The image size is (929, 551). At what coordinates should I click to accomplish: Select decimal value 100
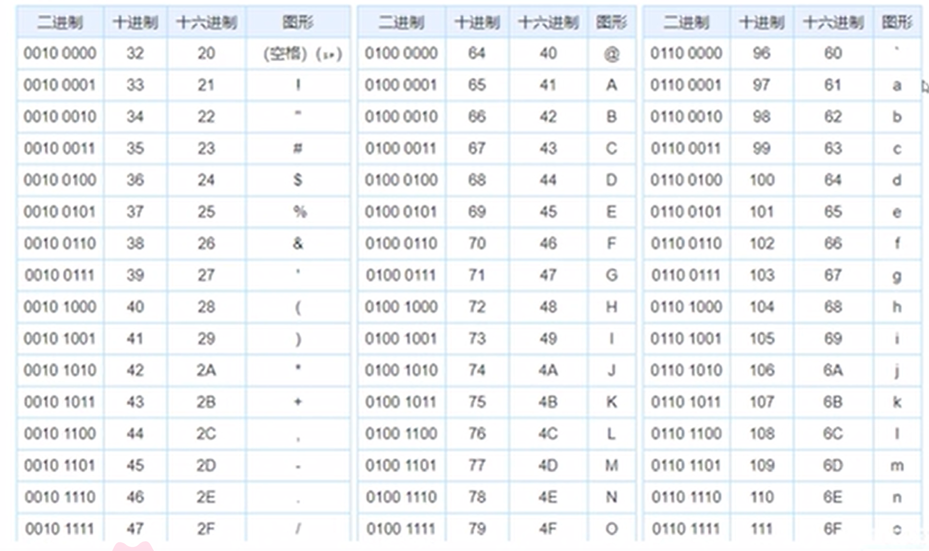click(762, 180)
